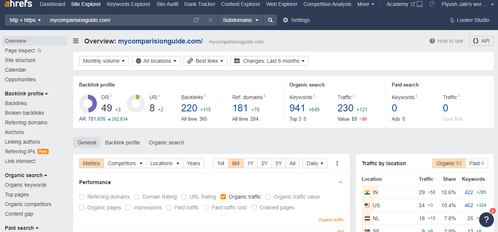The width and height of the screenshot is (498, 232).
Task: Click the monitor icon in top bar
Action: click(x=420, y=4)
